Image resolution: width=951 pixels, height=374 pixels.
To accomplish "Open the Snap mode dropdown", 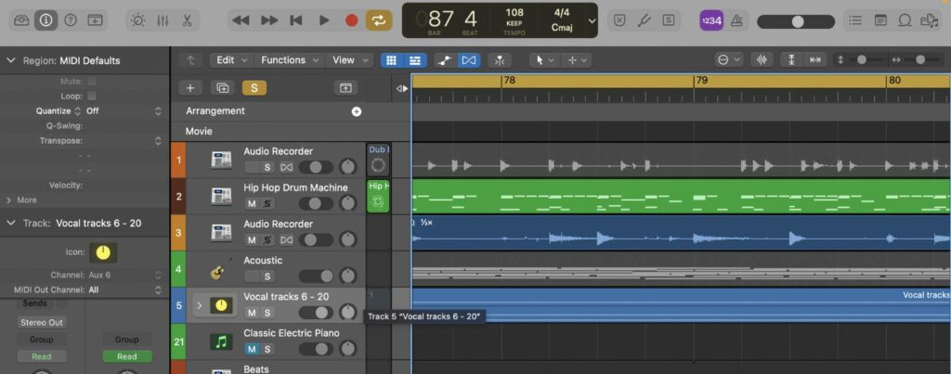I will tap(728, 60).
